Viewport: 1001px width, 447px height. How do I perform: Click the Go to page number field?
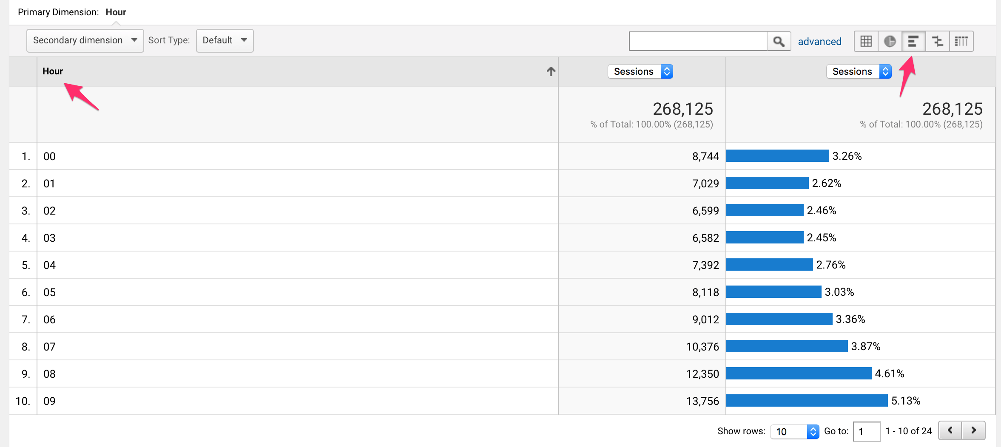[x=866, y=431]
